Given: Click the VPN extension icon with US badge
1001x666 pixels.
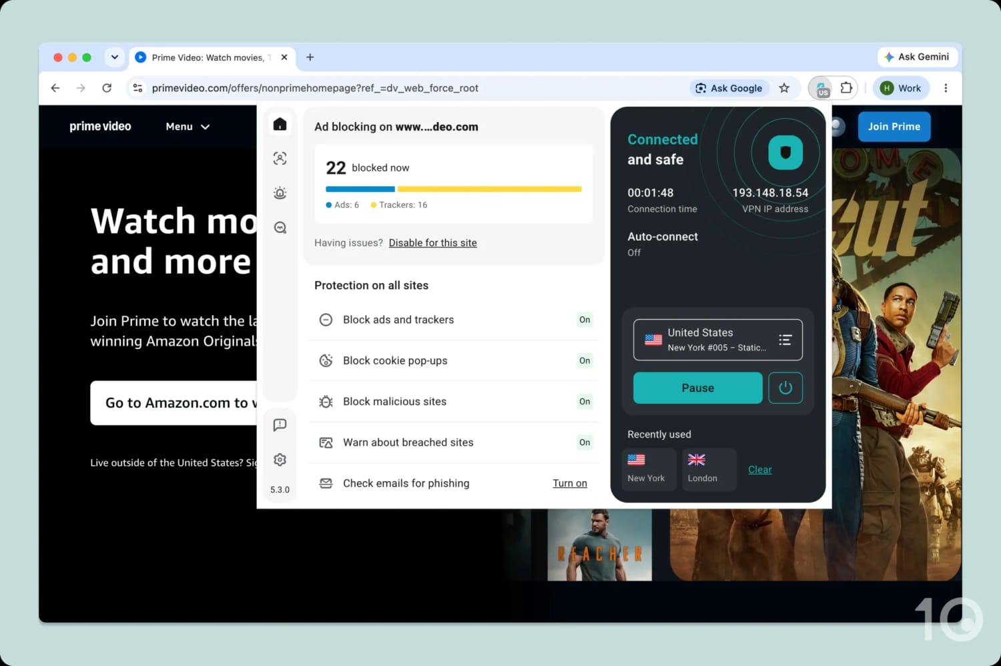Looking at the screenshot, I should pyautogui.click(x=822, y=88).
